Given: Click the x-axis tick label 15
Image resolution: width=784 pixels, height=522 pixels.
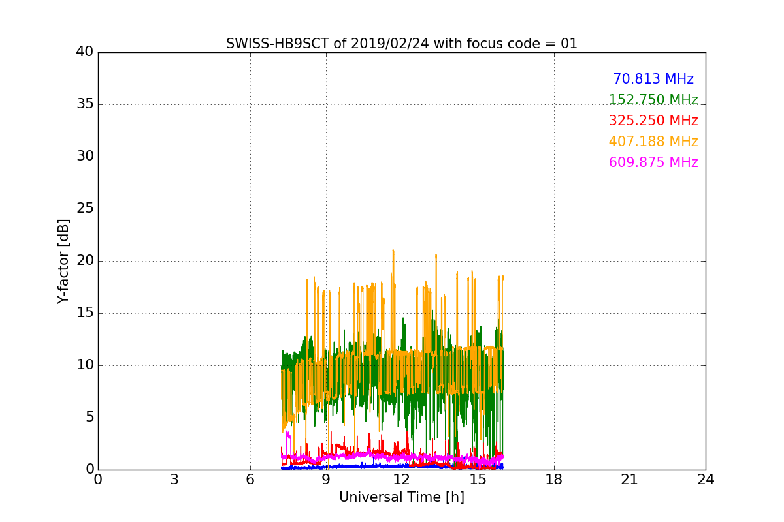Looking at the screenshot, I should click(x=478, y=480).
